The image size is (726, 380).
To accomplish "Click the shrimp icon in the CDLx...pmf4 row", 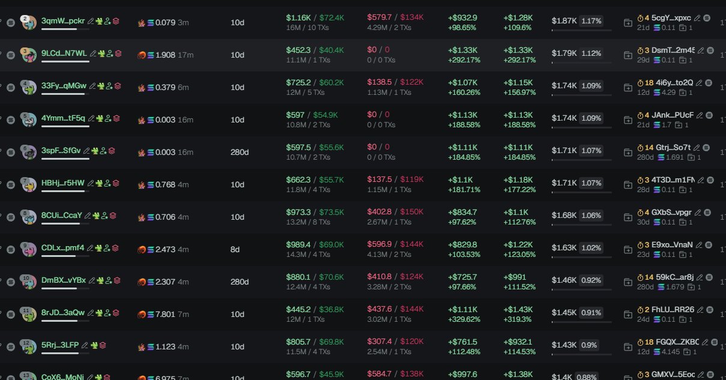I will (142, 249).
